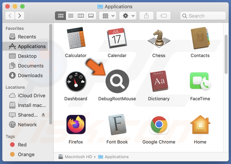Image resolution: width=231 pixels, height=164 pixels.
Task: Click in the Search field
Action: click(203, 15)
